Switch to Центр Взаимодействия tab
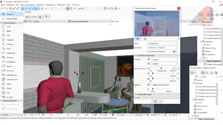Viewport: 223px width, 125px height. [88, 22]
